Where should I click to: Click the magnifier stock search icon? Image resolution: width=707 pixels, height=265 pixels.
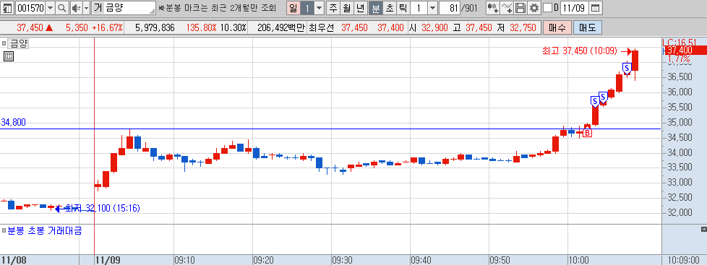coord(61,8)
